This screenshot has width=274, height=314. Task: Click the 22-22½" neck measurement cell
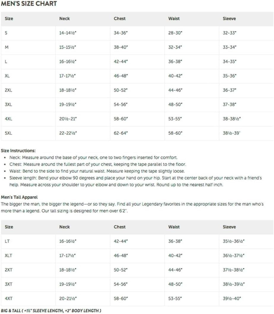click(x=68, y=133)
